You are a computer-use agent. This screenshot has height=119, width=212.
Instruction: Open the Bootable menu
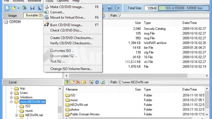(x=34, y=1)
